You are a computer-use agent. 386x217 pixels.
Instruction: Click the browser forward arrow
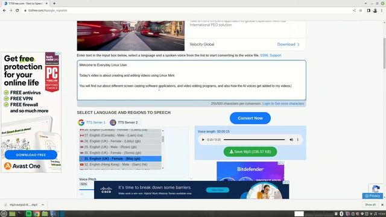click(x=11, y=11)
